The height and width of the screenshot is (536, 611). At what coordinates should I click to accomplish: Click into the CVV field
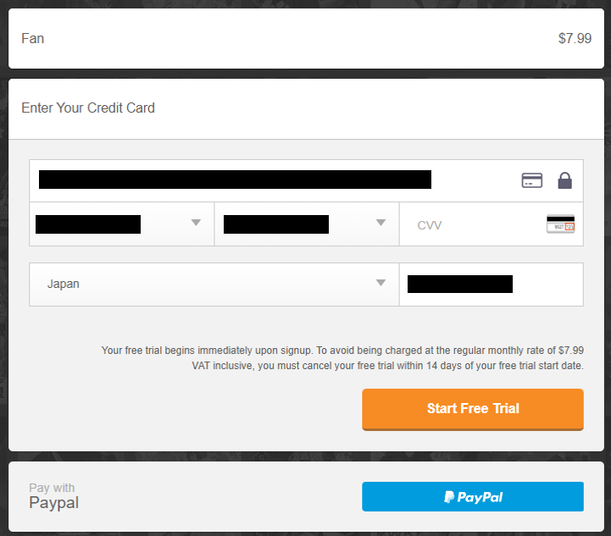pos(475,225)
